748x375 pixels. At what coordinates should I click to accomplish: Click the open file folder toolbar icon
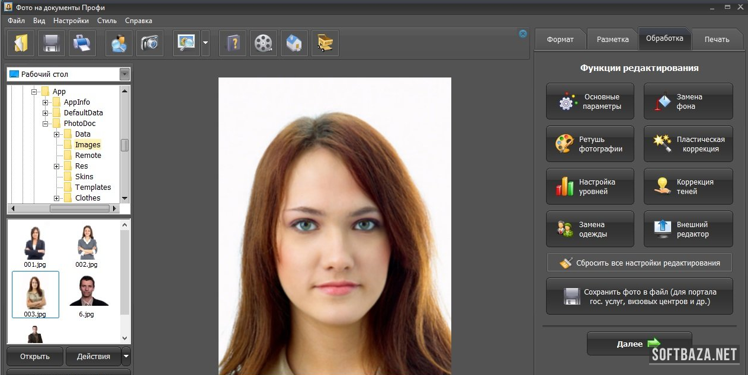pyautogui.click(x=21, y=44)
